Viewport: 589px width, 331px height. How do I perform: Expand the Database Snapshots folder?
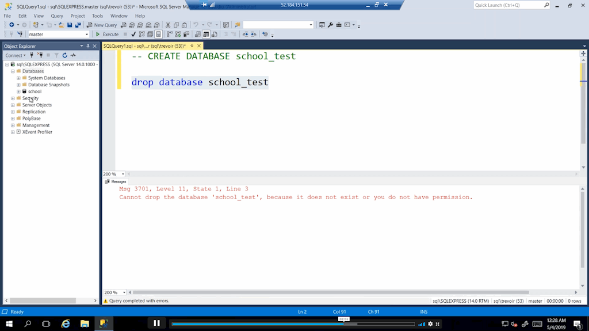pyautogui.click(x=18, y=85)
